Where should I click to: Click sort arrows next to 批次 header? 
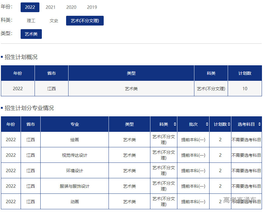[207, 124]
